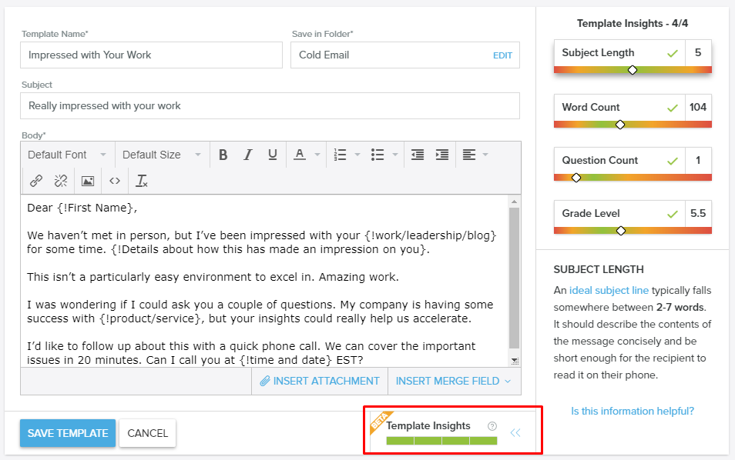Image resolution: width=735 pixels, height=460 pixels.
Task: Clear text formatting in editor
Action: [x=141, y=181]
